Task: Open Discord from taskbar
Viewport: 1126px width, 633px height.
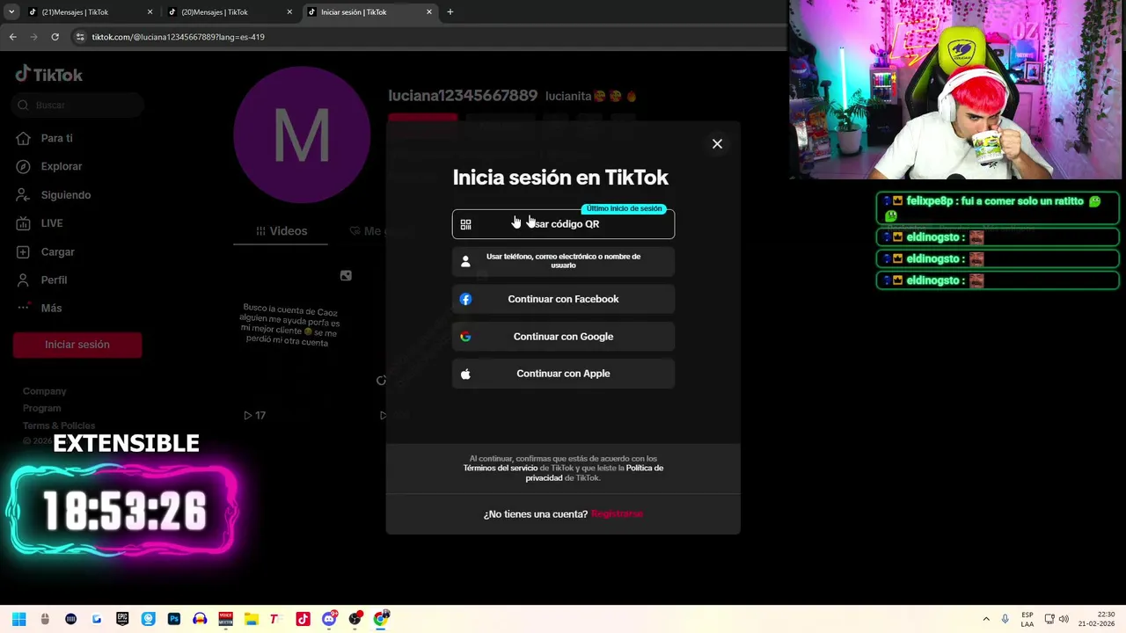Action: (x=329, y=619)
